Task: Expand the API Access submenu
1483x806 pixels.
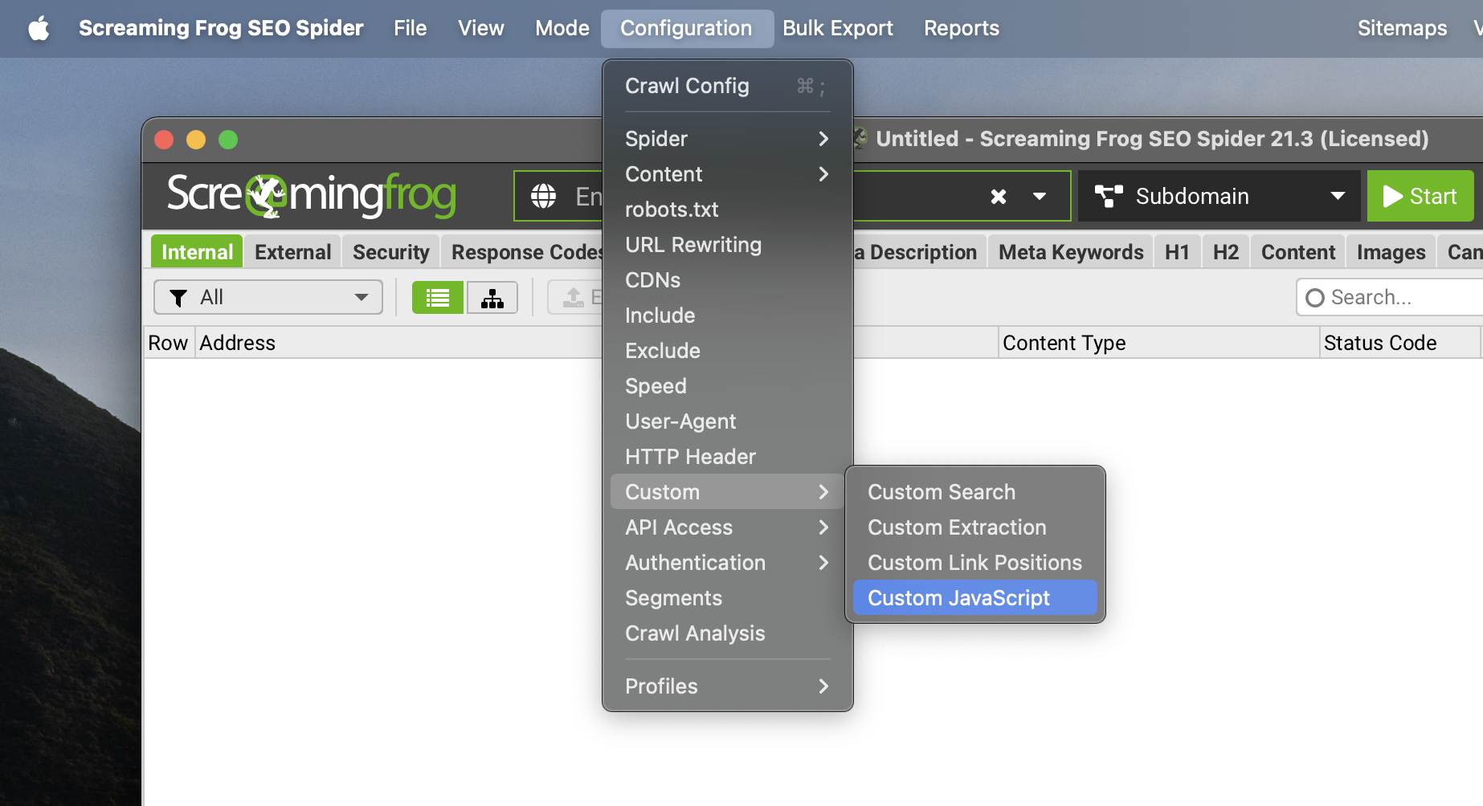Action: (726, 527)
